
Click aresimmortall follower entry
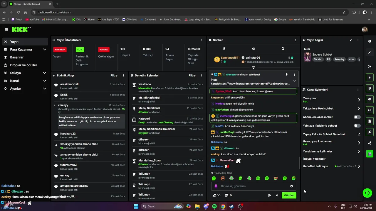pos(89,86)
